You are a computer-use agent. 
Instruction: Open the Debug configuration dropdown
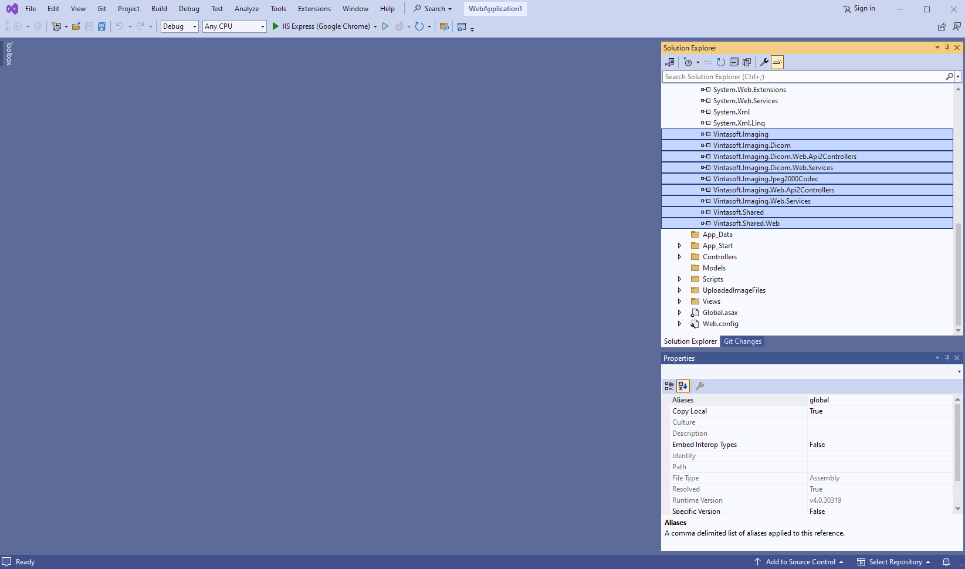pyautogui.click(x=180, y=26)
